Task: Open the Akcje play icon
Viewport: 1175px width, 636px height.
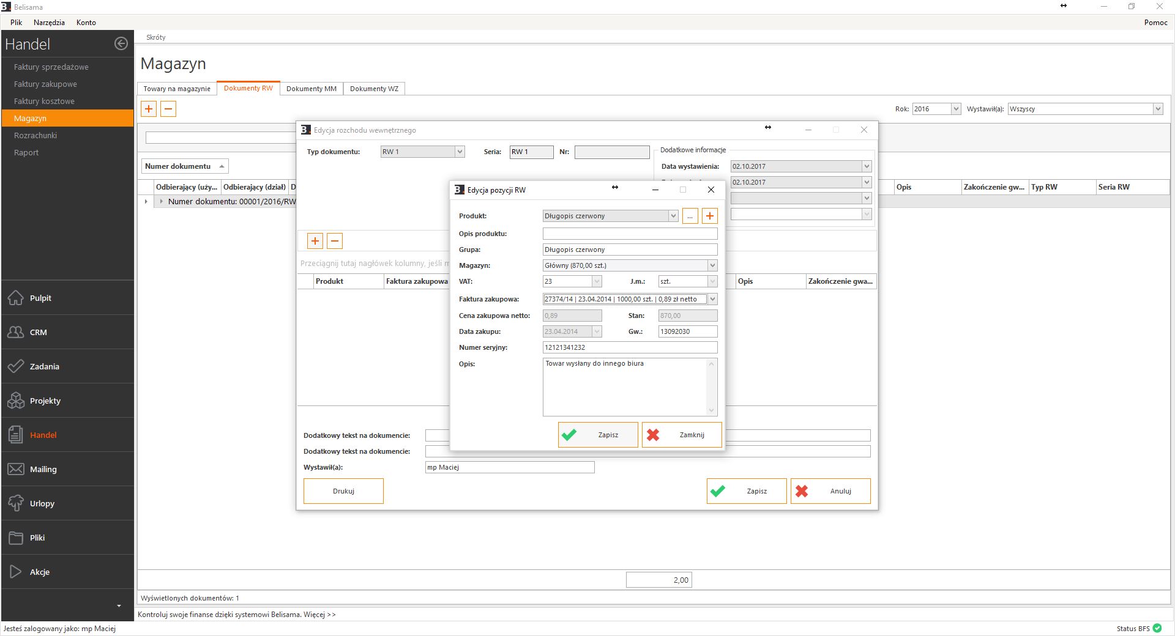Action: [16, 572]
